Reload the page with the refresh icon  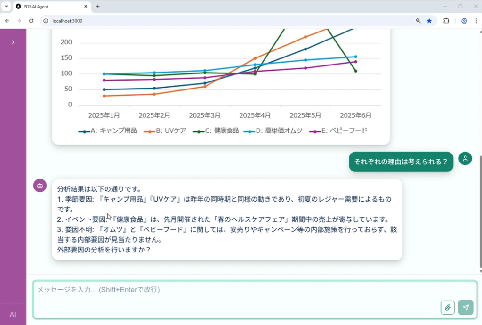(31, 21)
